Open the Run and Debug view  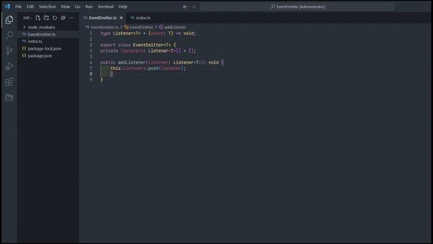(9, 66)
